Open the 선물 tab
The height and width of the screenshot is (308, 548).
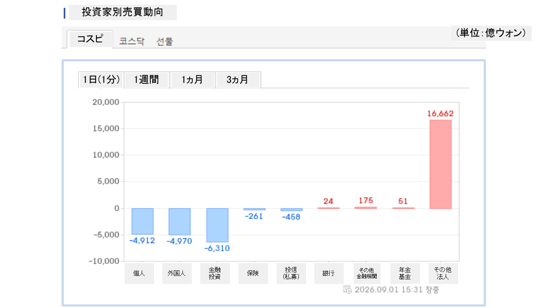[x=165, y=41]
